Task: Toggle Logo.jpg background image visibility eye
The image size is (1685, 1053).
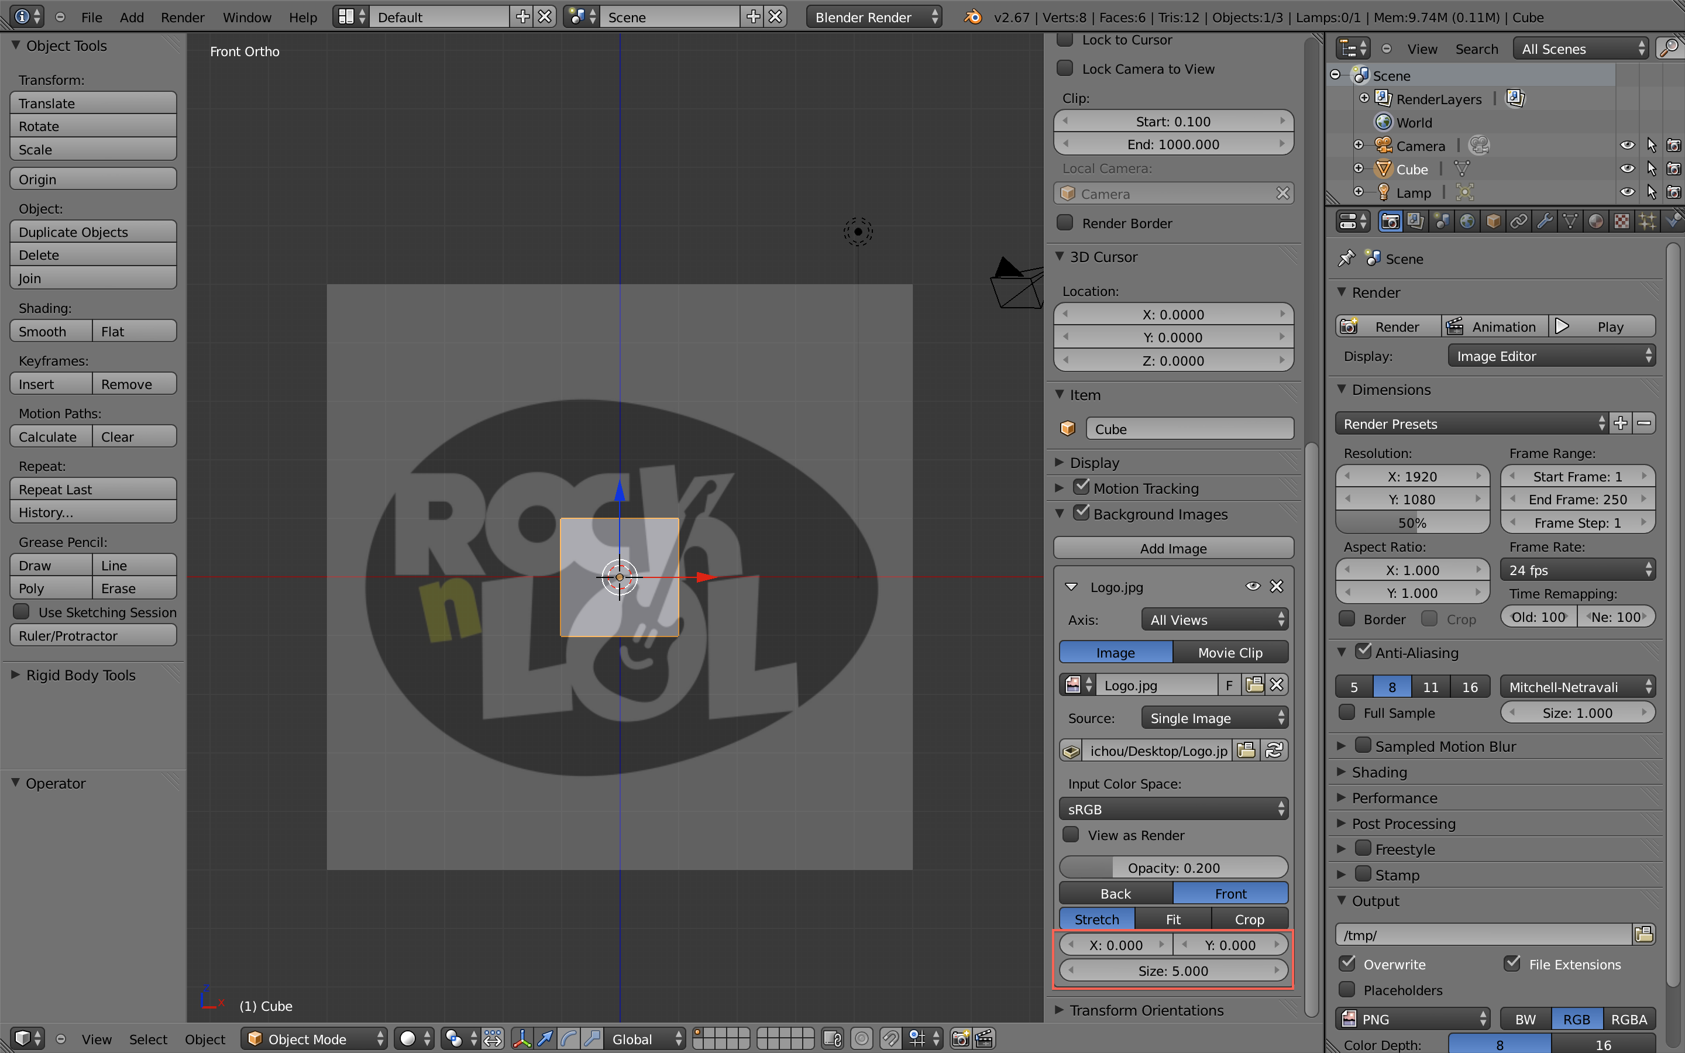Action: [x=1253, y=586]
